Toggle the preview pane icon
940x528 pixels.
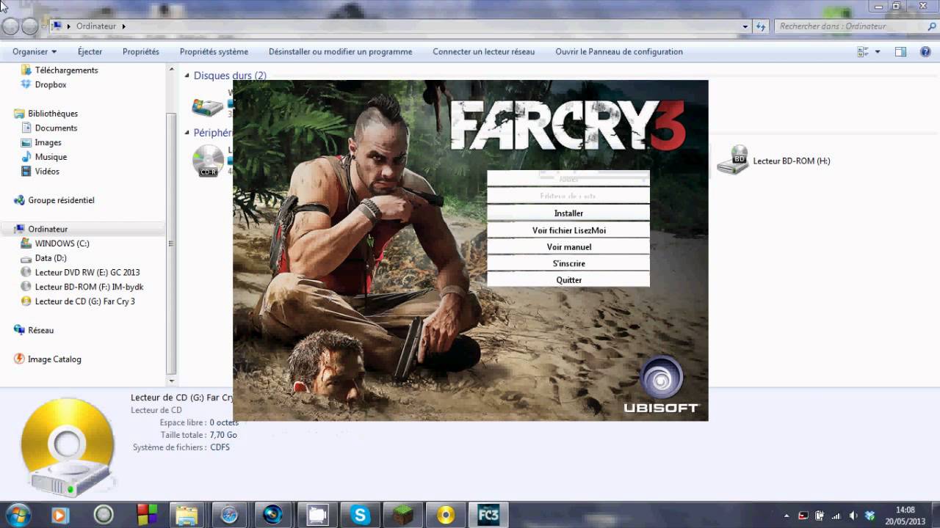[901, 52]
